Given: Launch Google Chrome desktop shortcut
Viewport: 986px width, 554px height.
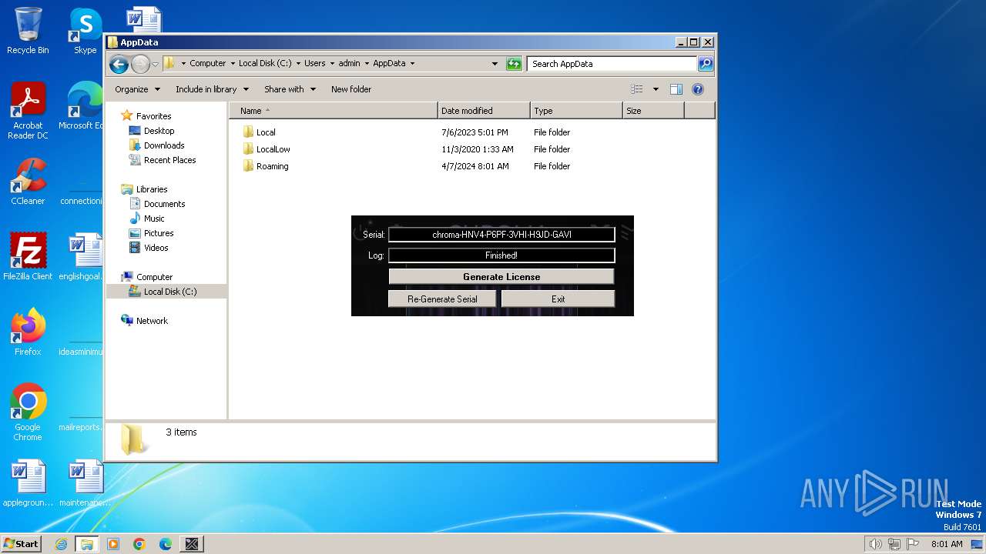Looking at the screenshot, I should 28,412.
